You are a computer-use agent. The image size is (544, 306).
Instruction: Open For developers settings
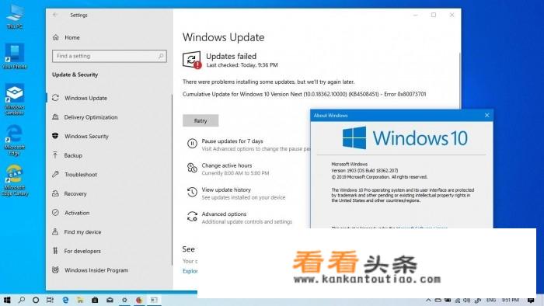point(82,251)
